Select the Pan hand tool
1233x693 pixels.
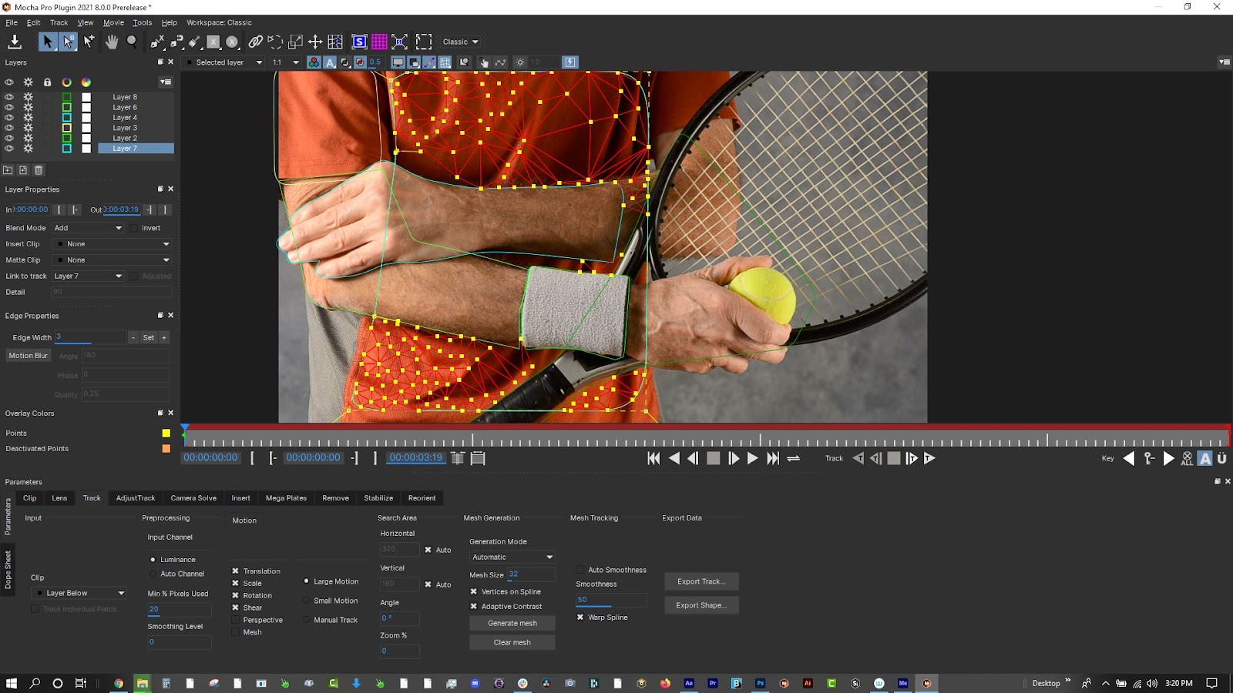click(112, 42)
